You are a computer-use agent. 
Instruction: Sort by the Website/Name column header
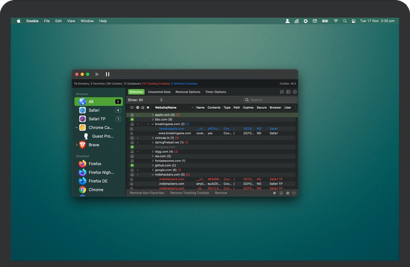point(166,107)
